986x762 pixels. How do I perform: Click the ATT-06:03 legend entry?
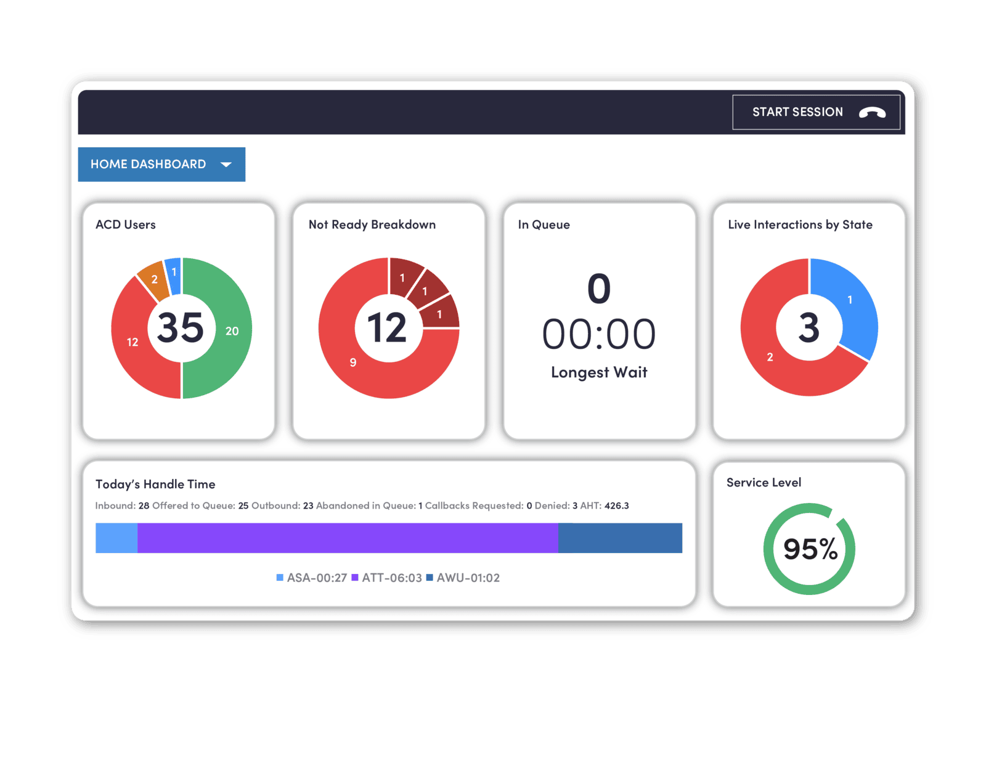pyautogui.click(x=386, y=578)
